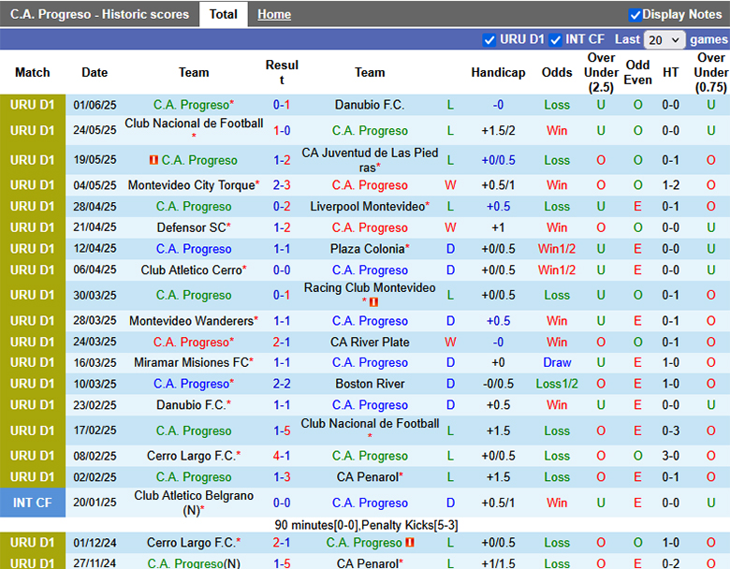Click the W result in Defensor SC row
The image size is (730, 569).
click(450, 227)
